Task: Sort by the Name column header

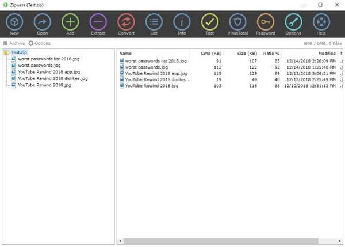Action: [x=125, y=54]
